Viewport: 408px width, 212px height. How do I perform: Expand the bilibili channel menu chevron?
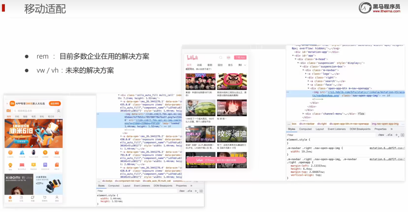[245, 65]
